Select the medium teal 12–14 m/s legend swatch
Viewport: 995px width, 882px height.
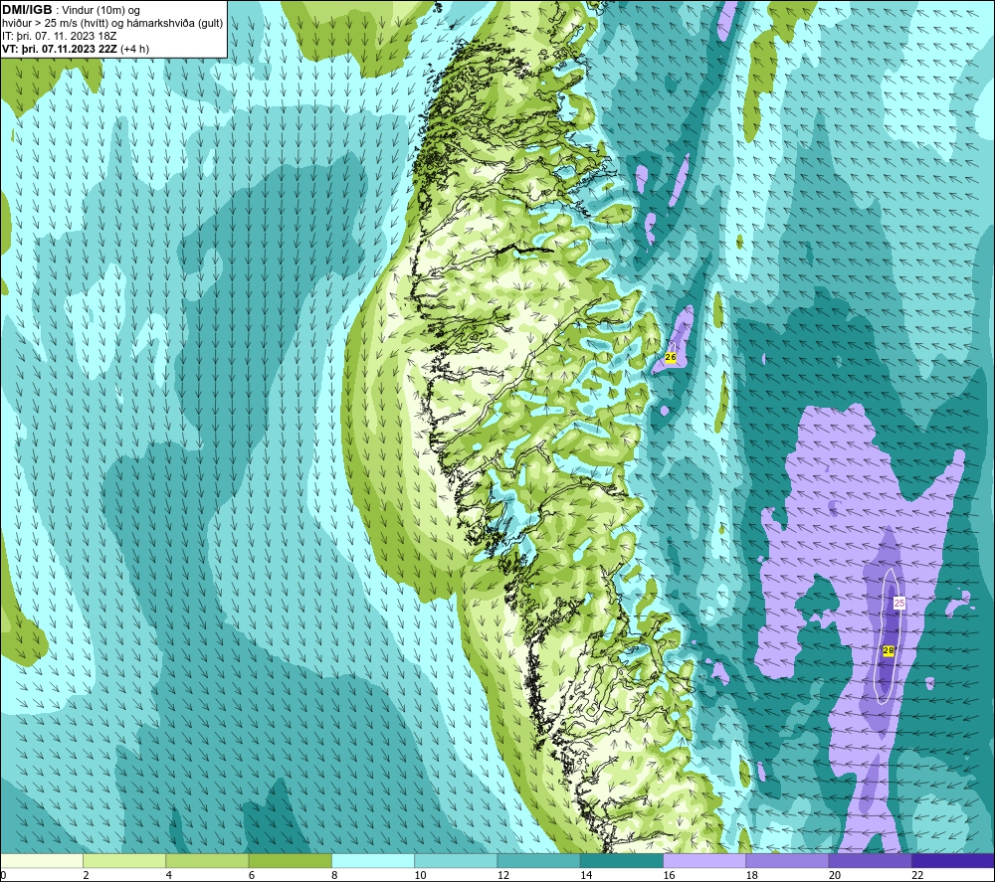pyautogui.click(x=538, y=860)
